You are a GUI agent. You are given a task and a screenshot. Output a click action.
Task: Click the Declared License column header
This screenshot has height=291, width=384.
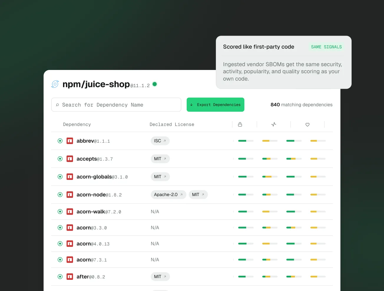pos(172,124)
